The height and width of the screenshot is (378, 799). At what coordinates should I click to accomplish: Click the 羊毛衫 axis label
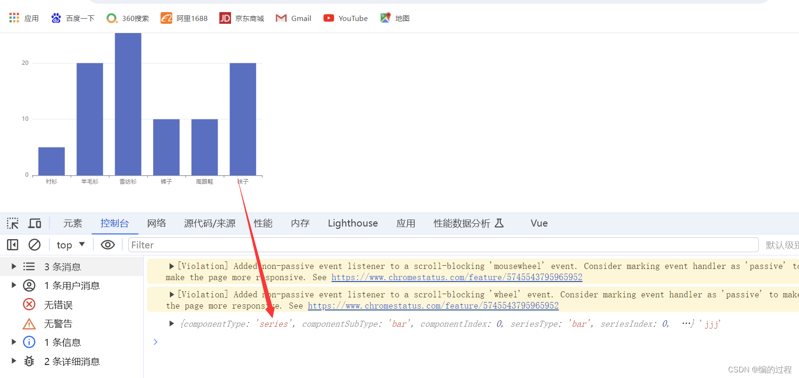tap(90, 182)
